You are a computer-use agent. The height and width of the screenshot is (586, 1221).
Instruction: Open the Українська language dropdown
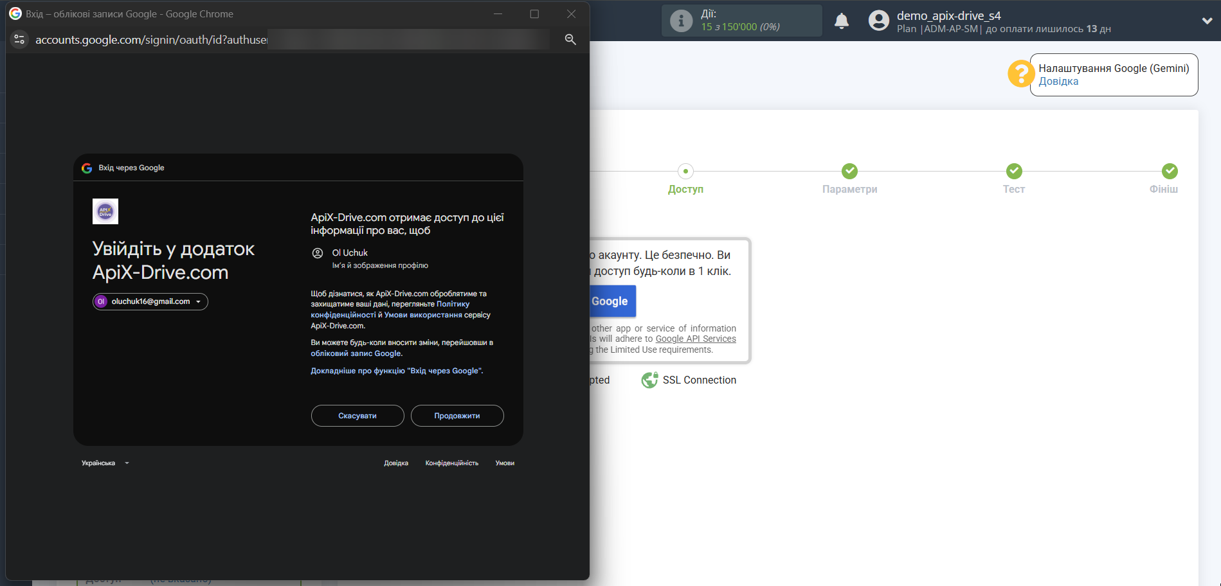105,463
